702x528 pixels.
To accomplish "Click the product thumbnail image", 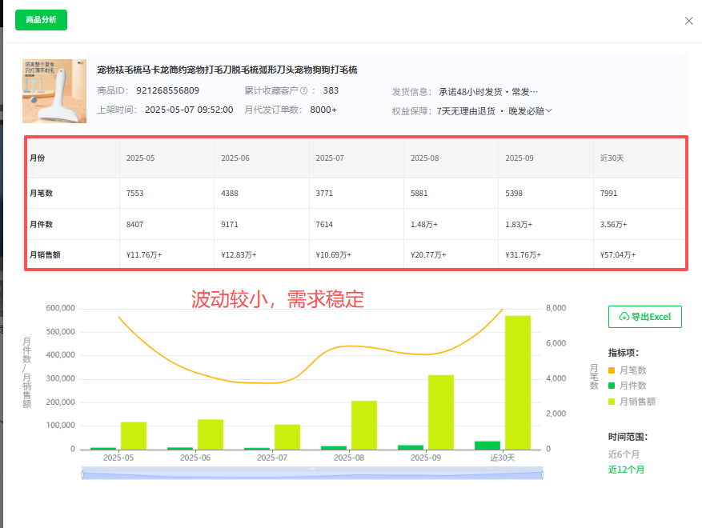I will [54, 91].
